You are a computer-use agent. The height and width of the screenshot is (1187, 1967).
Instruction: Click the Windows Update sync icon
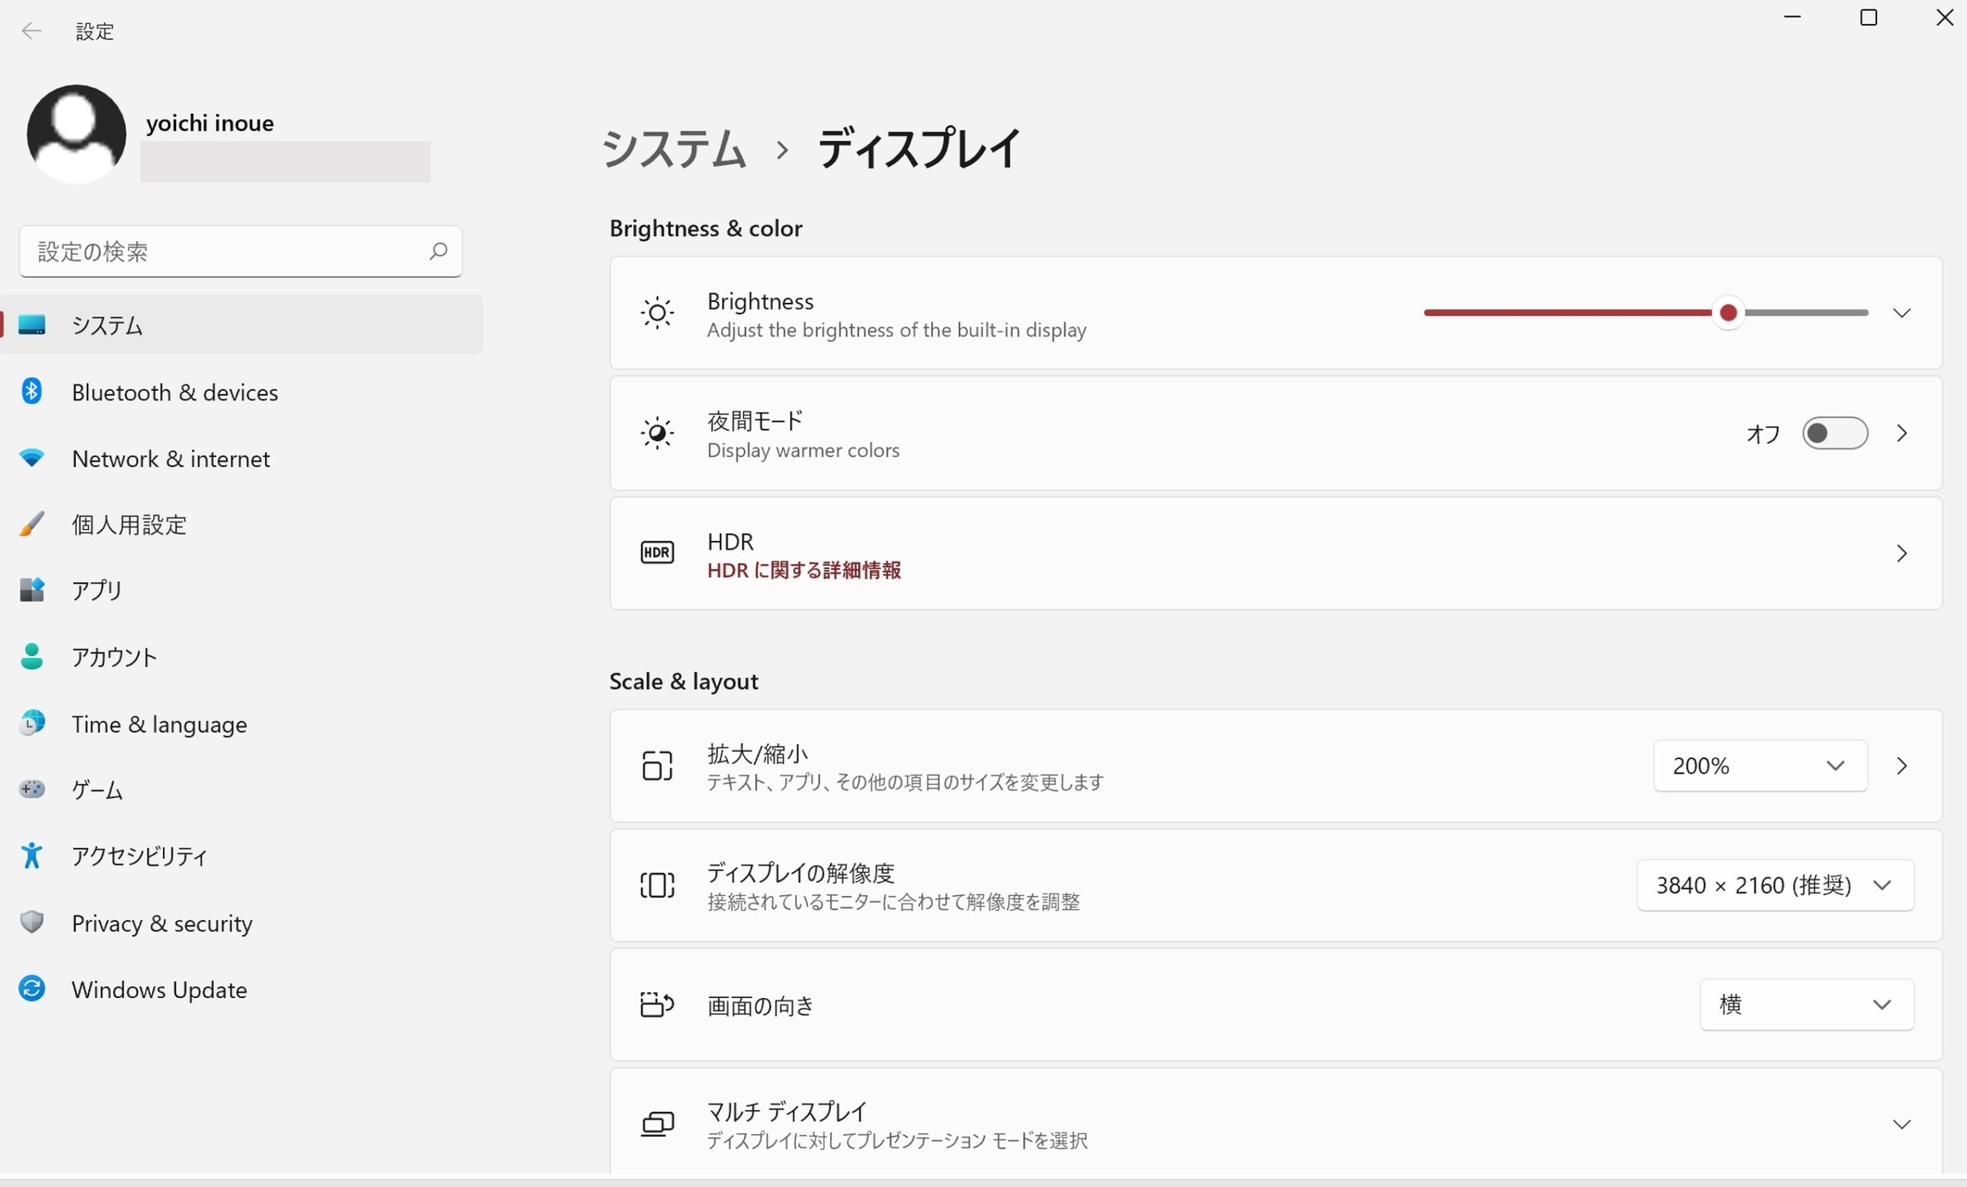pyautogui.click(x=32, y=989)
